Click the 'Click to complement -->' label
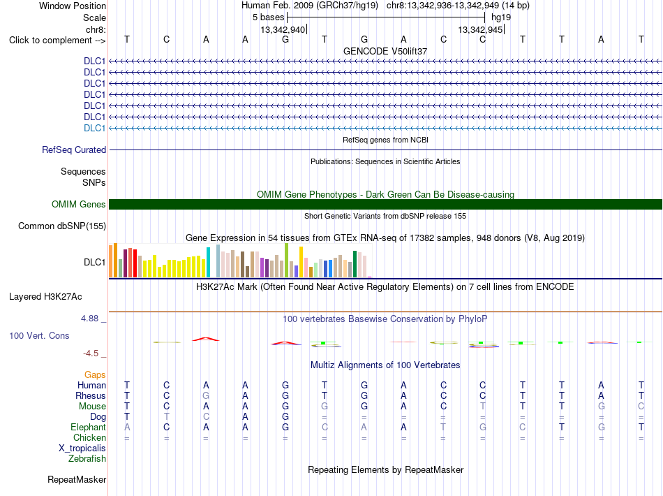 click(x=57, y=41)
